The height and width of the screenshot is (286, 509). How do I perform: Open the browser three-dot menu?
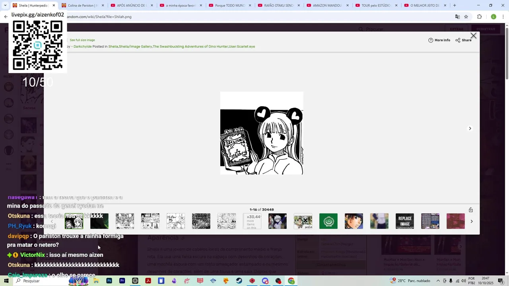(x=503, y=17)
